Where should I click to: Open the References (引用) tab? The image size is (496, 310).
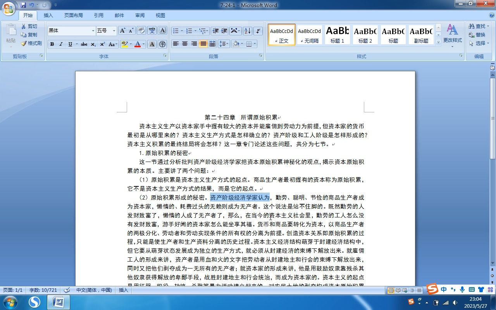point(99,15)
